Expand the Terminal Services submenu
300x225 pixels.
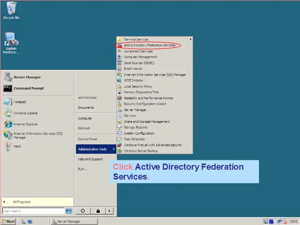(155, 39)
